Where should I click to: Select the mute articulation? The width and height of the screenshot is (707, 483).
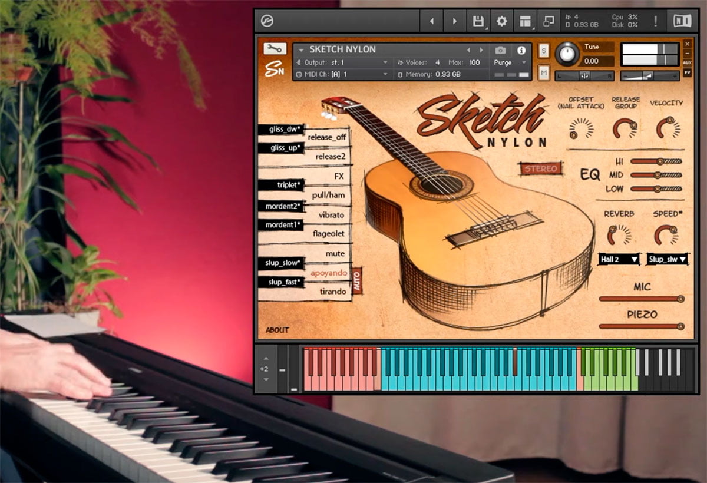pyautogui.click(x=335, y=253)
